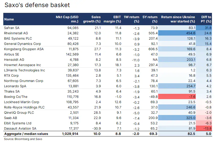The height and width of the screenshot is (144, 216).
Task: Click the Rheinmetall AG row name
Action: [16, 33]
